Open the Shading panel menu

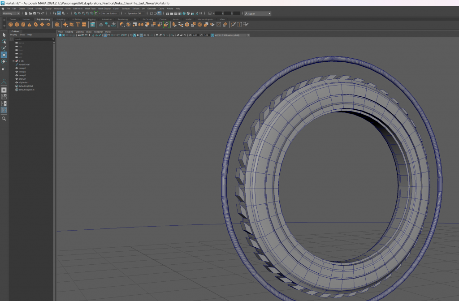69,32
